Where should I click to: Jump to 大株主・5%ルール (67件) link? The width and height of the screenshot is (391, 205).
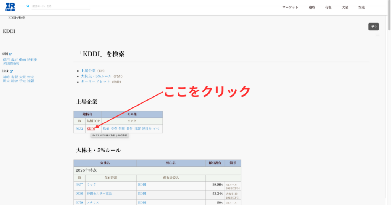[96, 76]
